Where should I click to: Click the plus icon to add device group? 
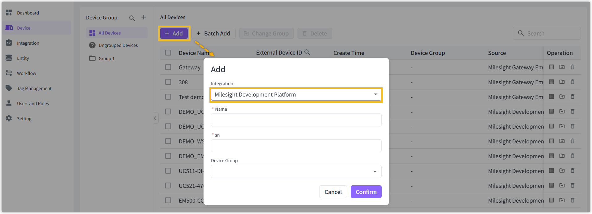(x=144, y=17)
